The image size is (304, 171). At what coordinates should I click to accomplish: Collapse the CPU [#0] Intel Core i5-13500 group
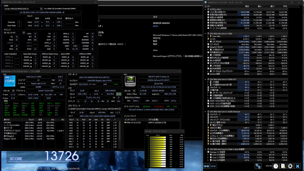tap(205, 34)
